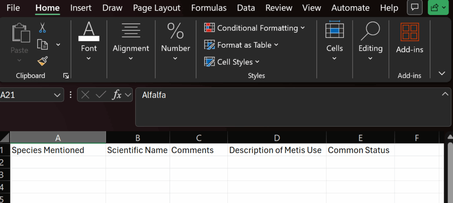Open the Add-ins grid icon
Viewport: 453px width, 203px height.
(x=409, y=33)
